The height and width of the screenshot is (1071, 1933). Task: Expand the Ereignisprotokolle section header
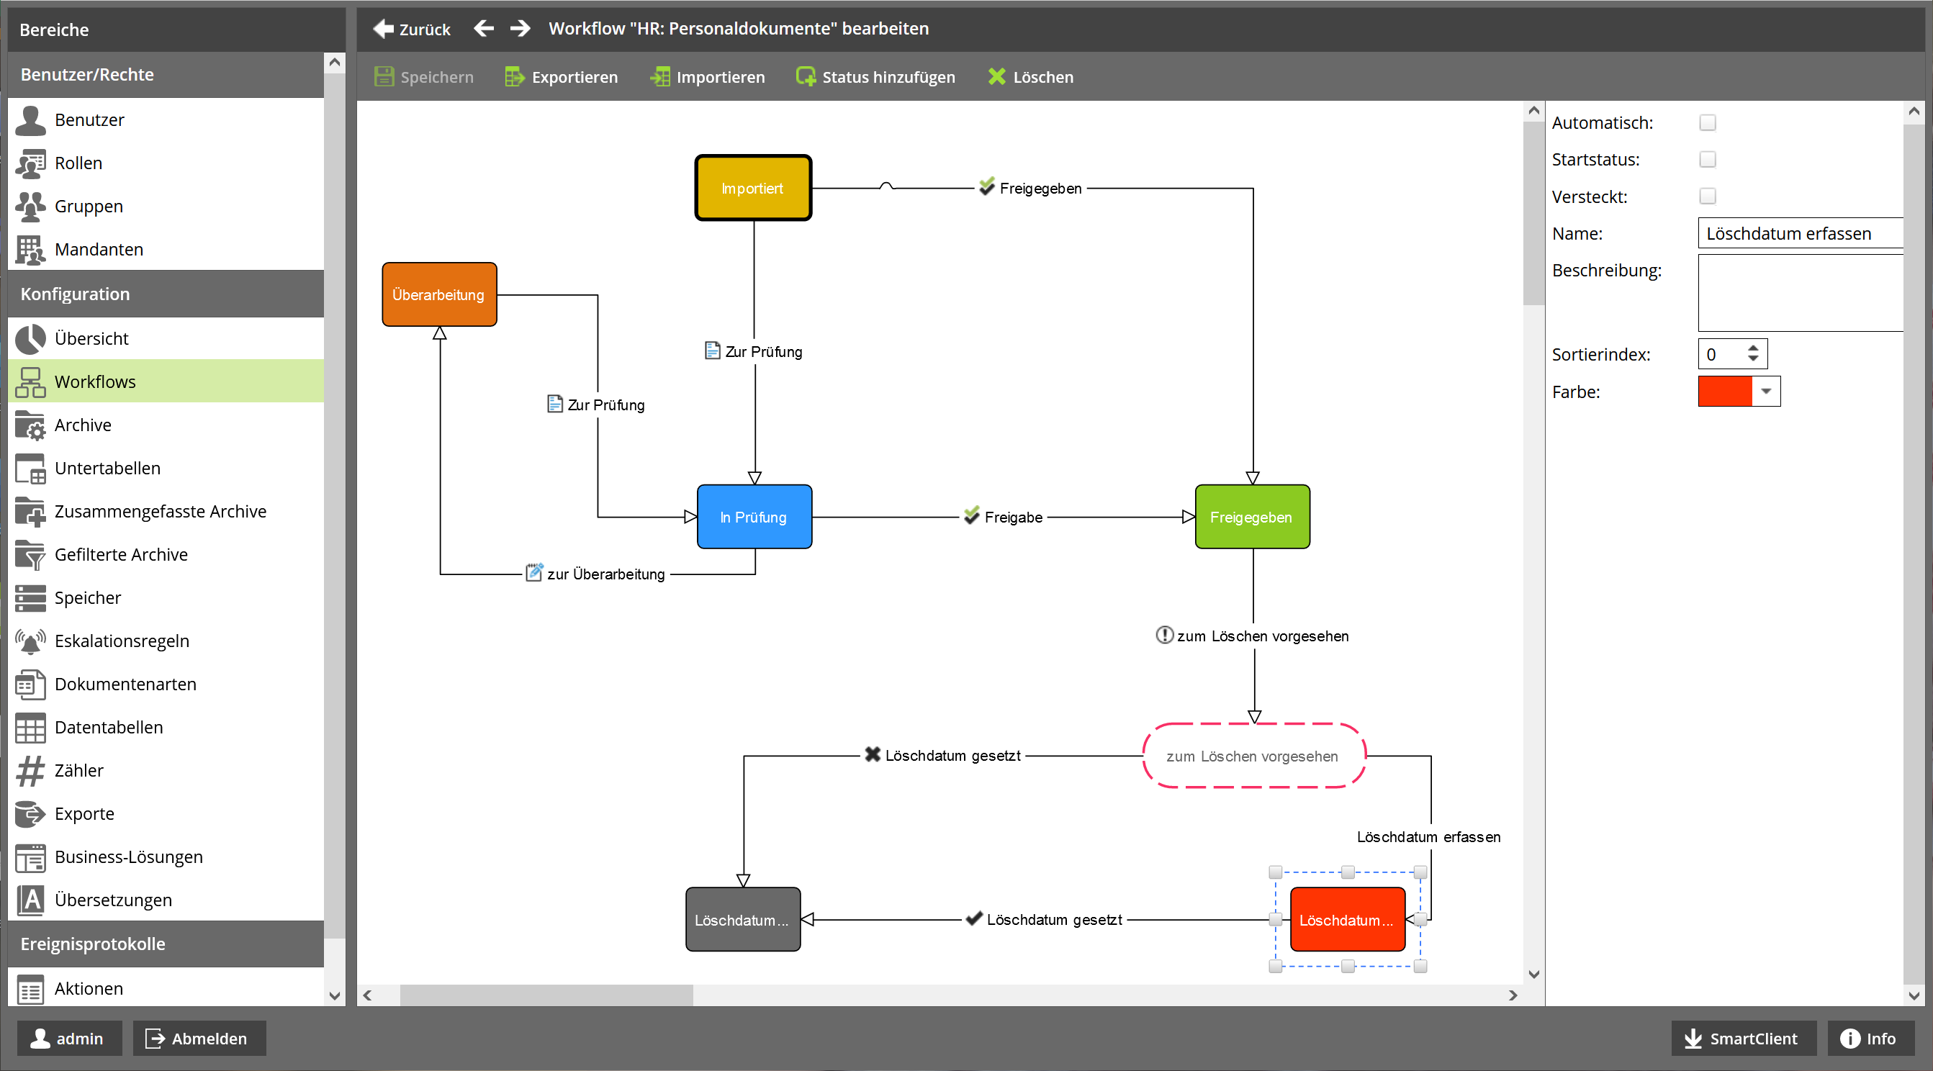165,944
